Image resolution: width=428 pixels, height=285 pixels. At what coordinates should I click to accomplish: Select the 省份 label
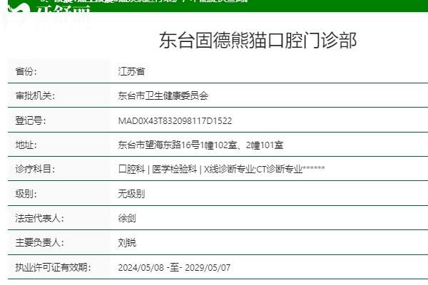[26, 71]
